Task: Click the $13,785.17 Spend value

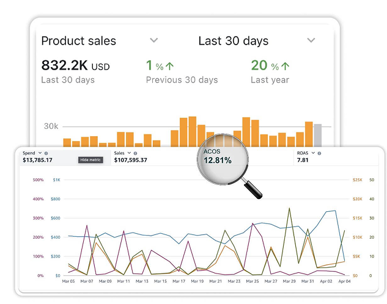Action: [37, 160]
